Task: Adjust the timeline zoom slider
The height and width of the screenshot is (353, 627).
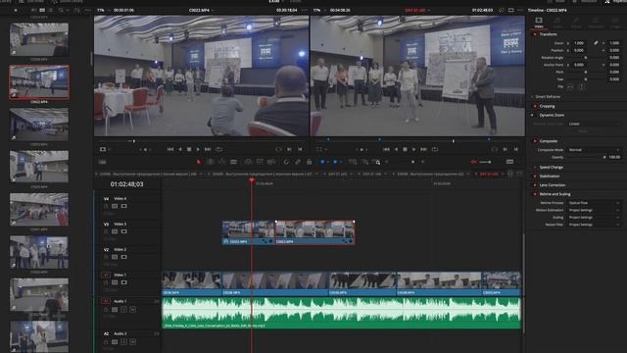Action: click(x=412, y=162)
